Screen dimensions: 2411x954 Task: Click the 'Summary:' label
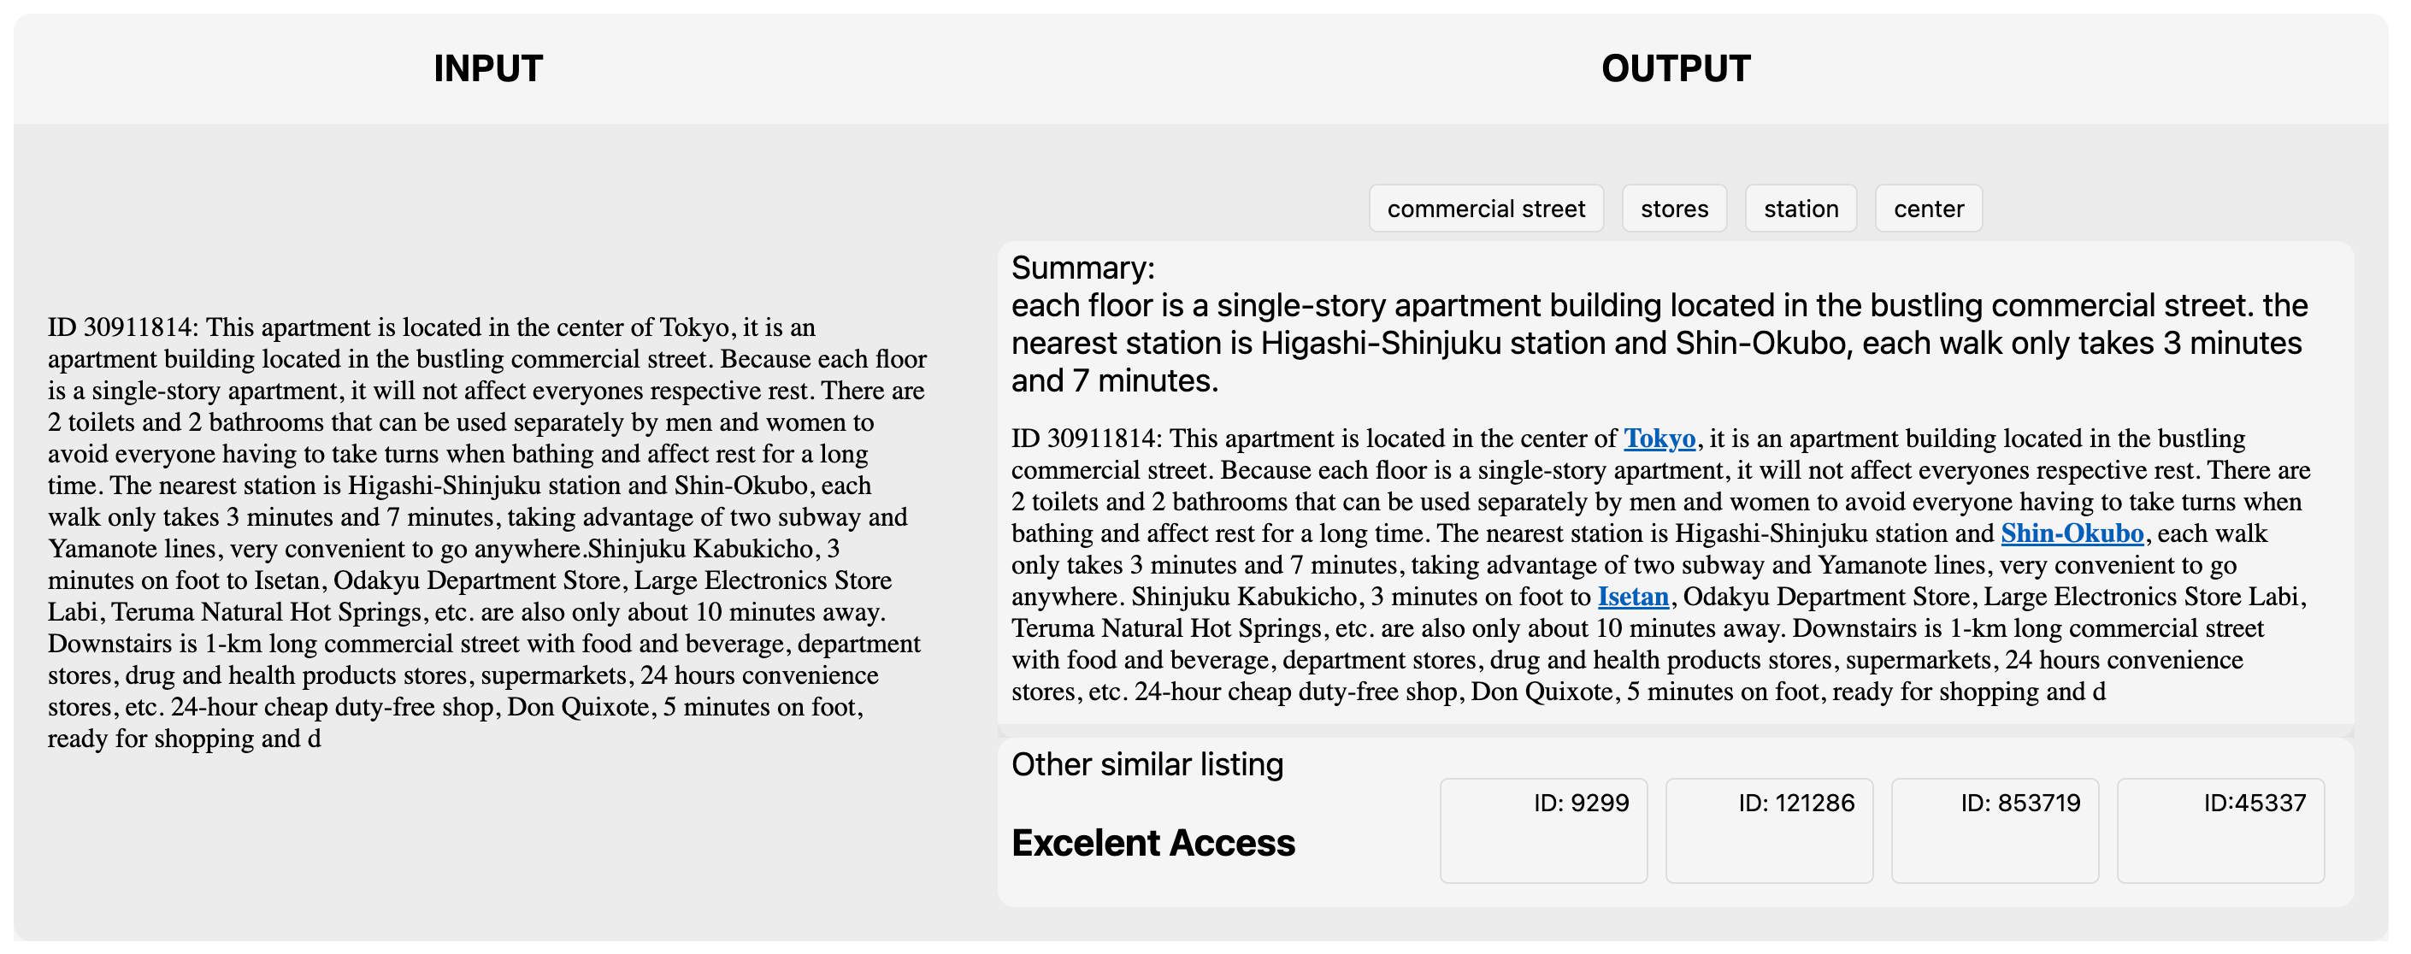[x=1083, y=268]
